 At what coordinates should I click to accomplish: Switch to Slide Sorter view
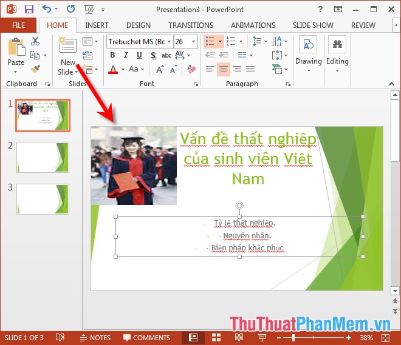(216, 338)
